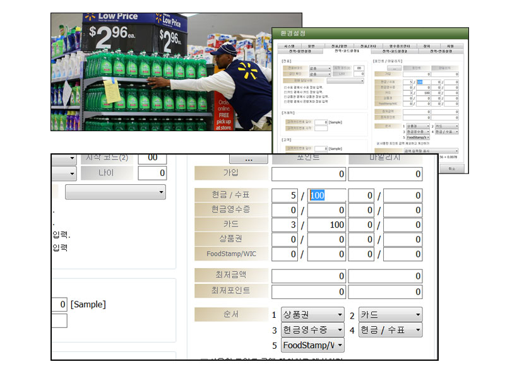Click the 최저금액 mileage field in the enlarged view

[385, 276]
